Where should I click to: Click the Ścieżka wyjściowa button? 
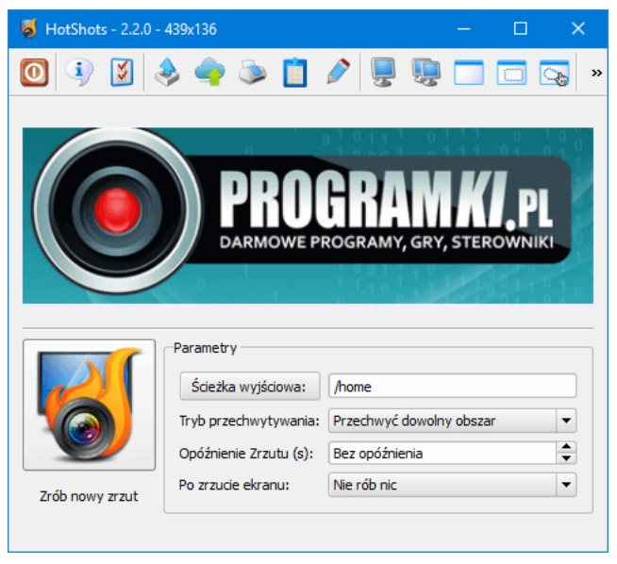(250, 387)
